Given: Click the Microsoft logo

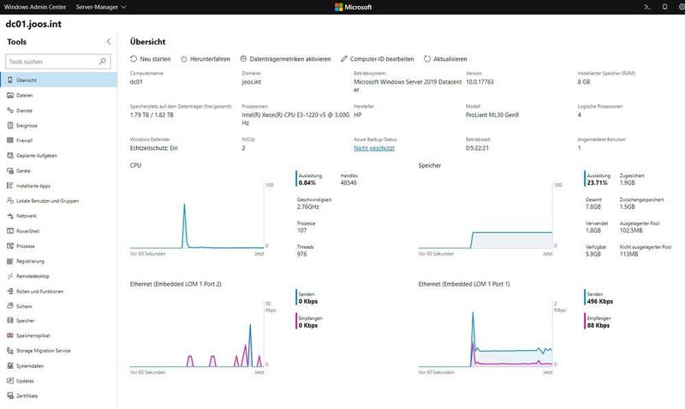Looking at the screenshot, I should [354, 7].
